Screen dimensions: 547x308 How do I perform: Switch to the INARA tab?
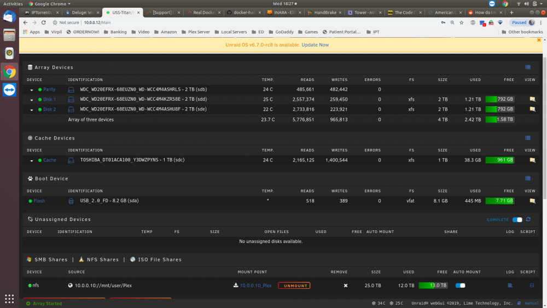284,13
